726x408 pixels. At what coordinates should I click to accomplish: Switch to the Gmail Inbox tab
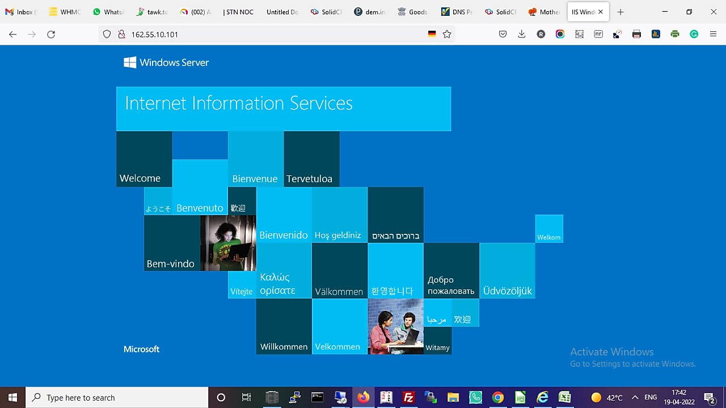click(21, 12)
